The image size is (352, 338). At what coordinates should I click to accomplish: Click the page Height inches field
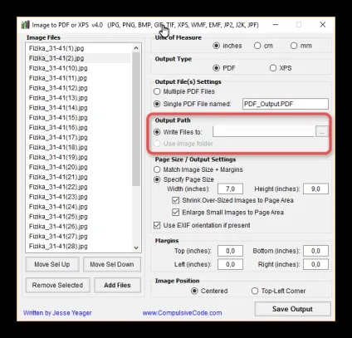click(315, 189)
